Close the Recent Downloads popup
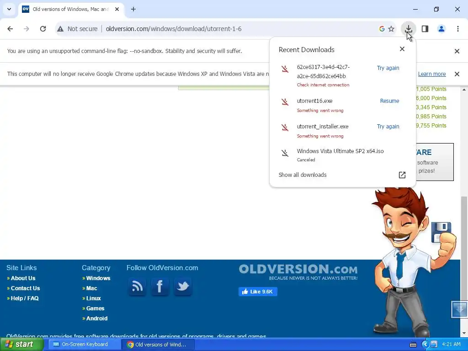468x351 pixels. click(x=402, y=49)
